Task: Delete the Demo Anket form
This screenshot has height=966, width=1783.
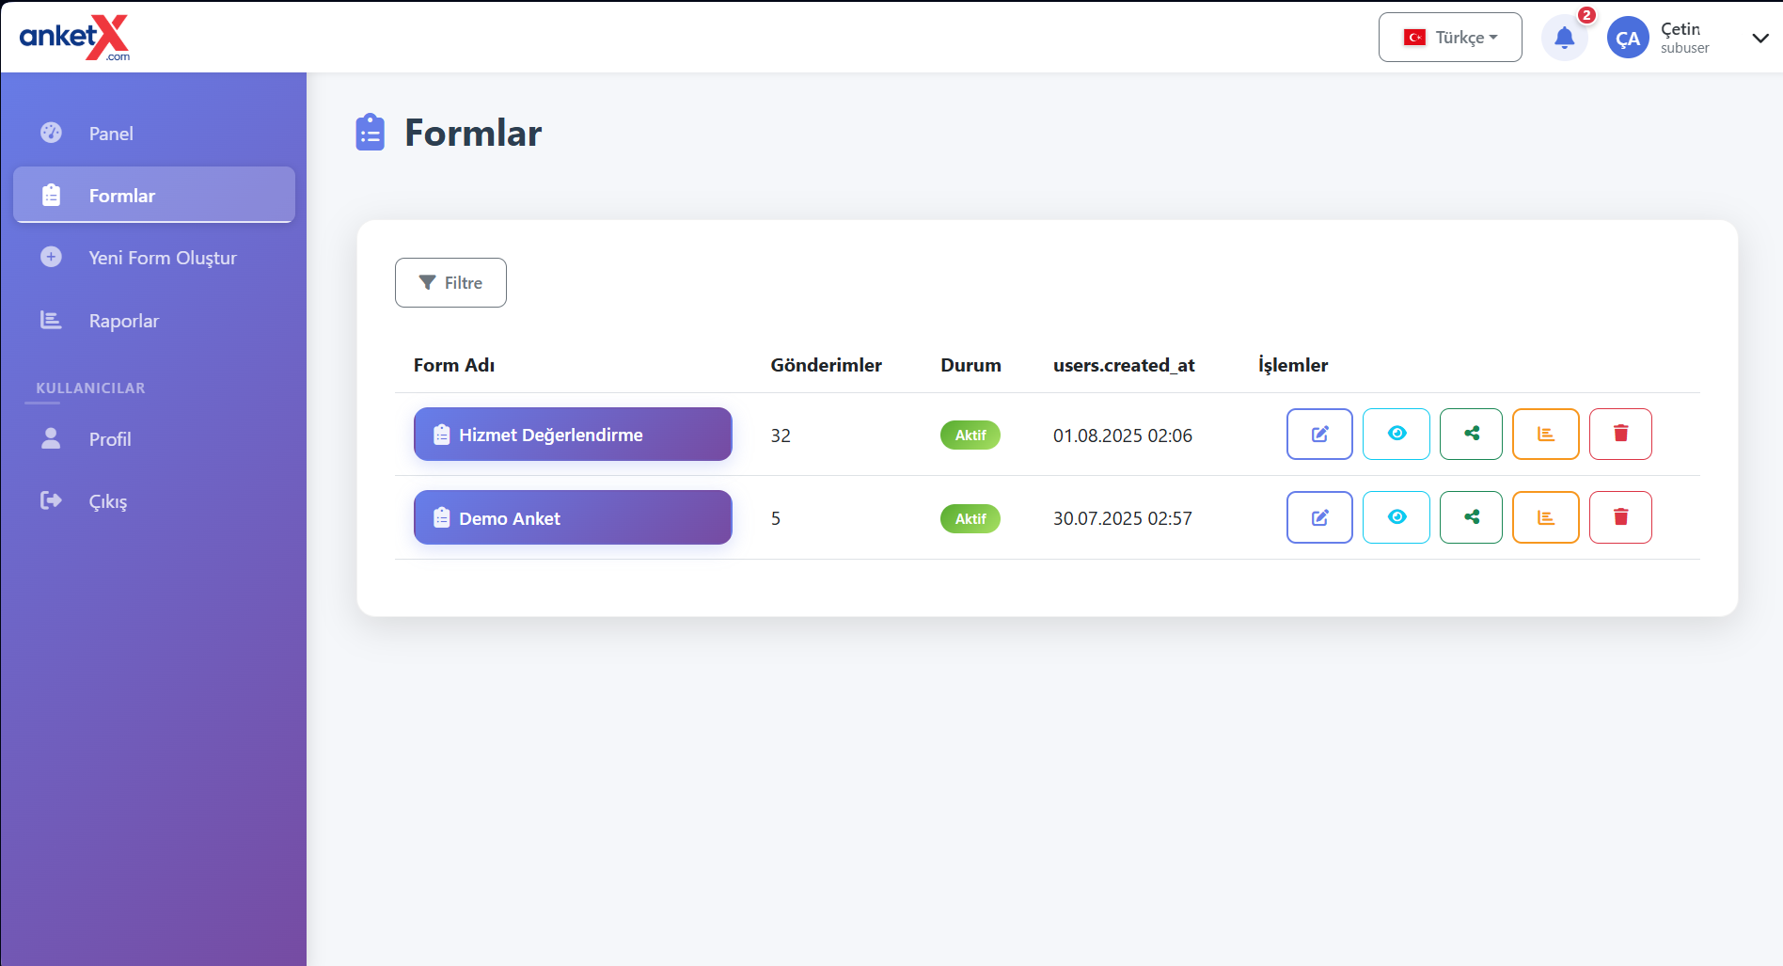Action: [1620, 517]
